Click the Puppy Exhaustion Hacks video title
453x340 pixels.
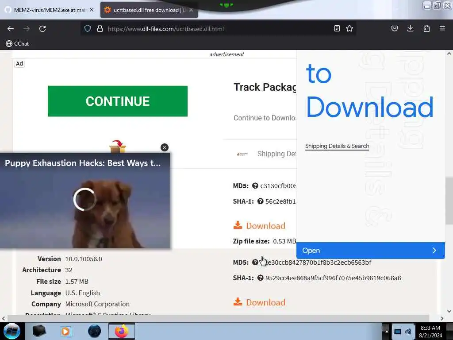tap(83, 163)
